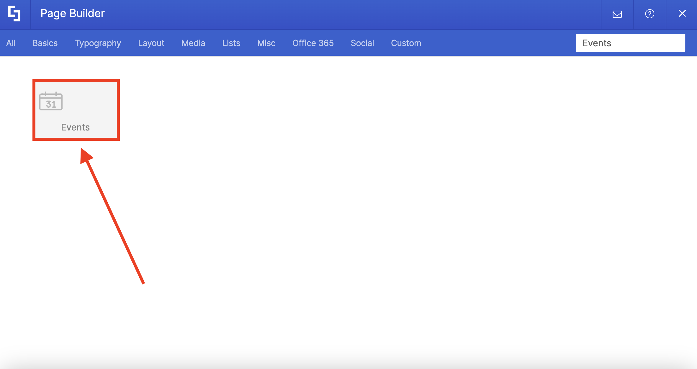Click the Page Builder logo icon
Screen dimensions: 697x369
click(x=14, y=14)
